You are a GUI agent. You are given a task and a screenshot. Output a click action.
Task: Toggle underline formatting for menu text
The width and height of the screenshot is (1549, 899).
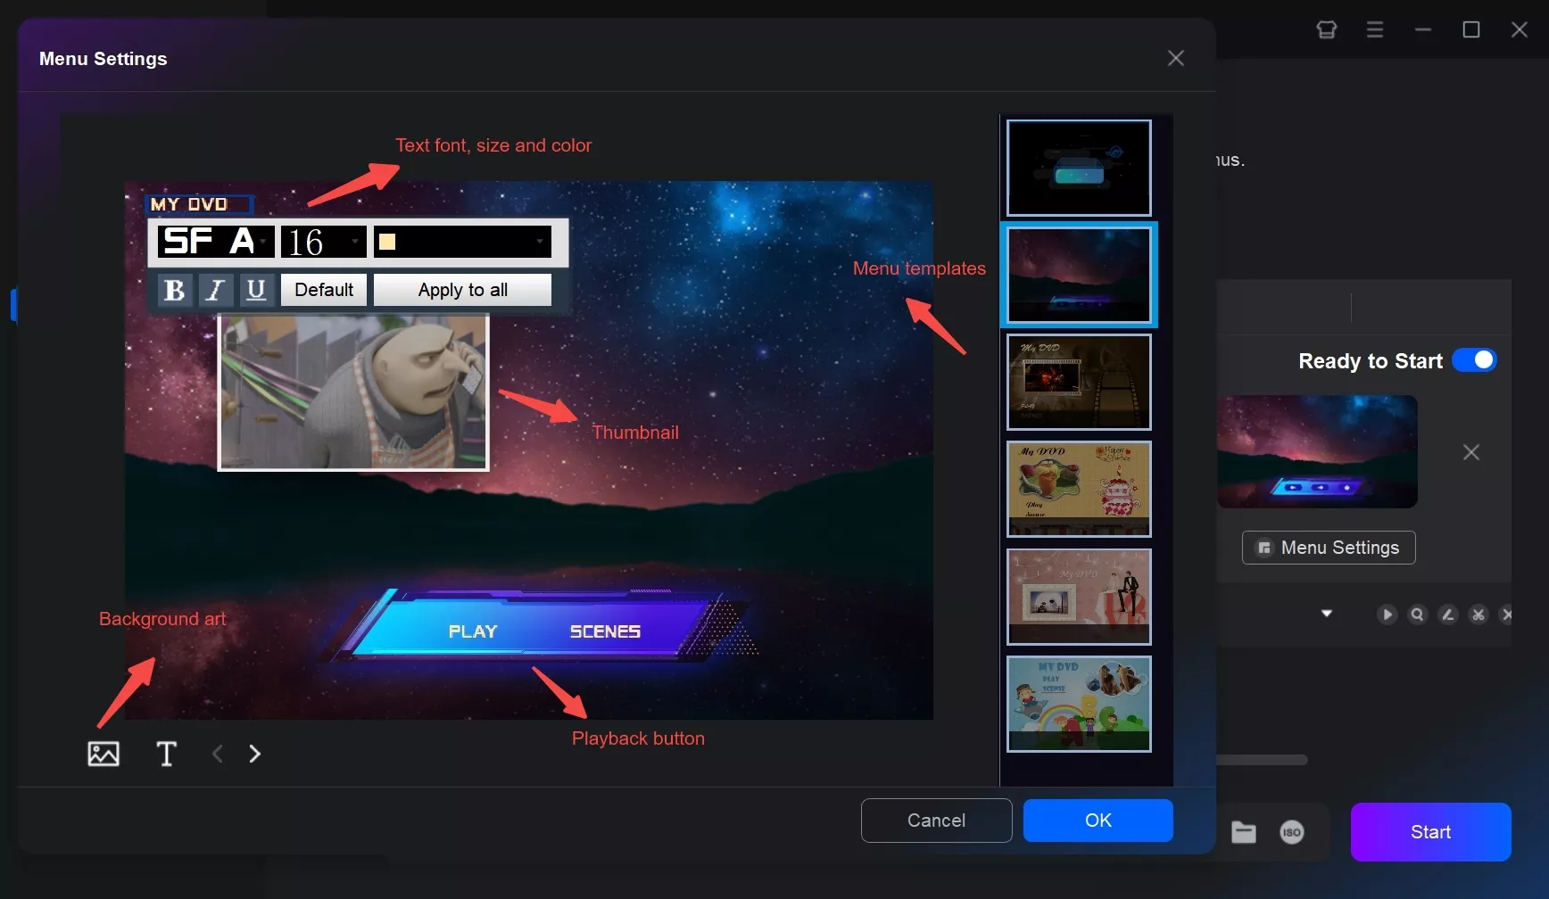pos(256,290)
